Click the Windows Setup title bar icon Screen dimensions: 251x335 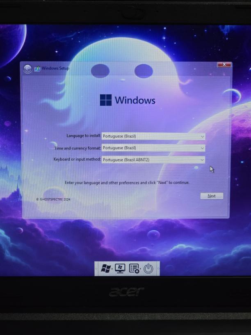pyautogui.click(x=37, y=69)
